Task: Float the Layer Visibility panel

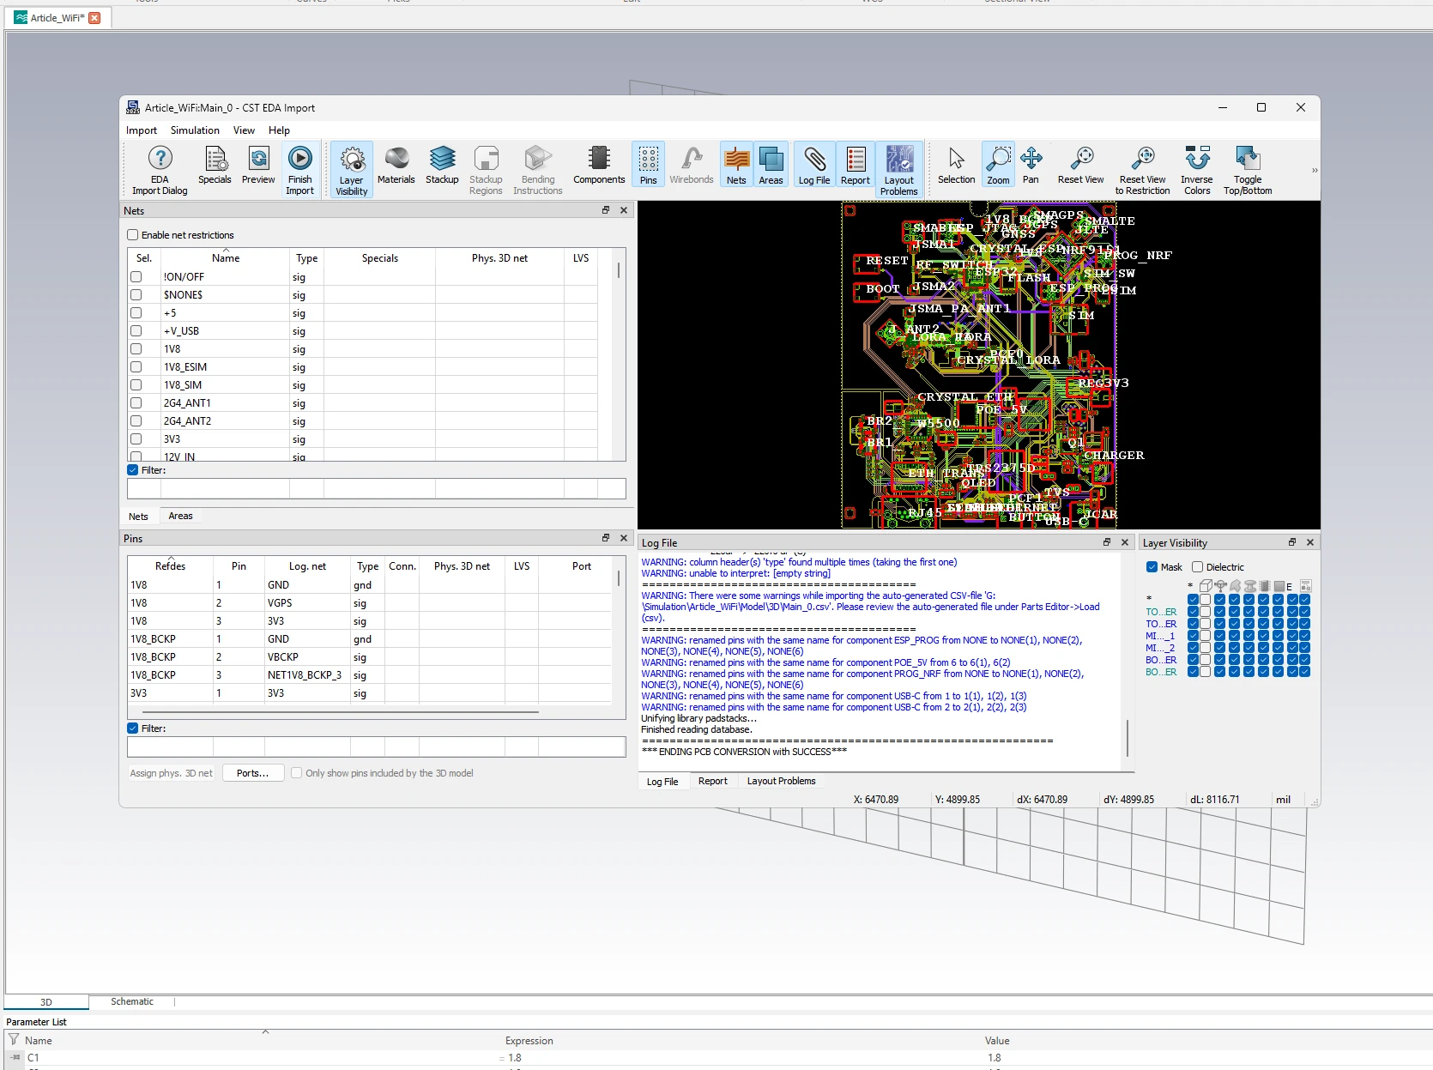Action: (x=1292, y=542)
